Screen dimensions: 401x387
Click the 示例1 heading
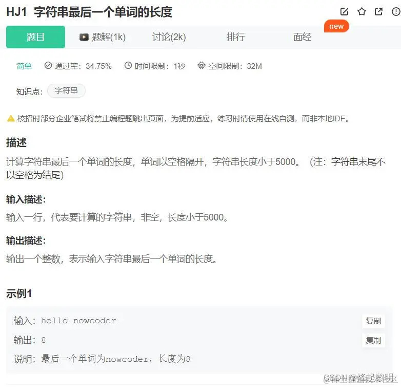[x=19, y=293]
